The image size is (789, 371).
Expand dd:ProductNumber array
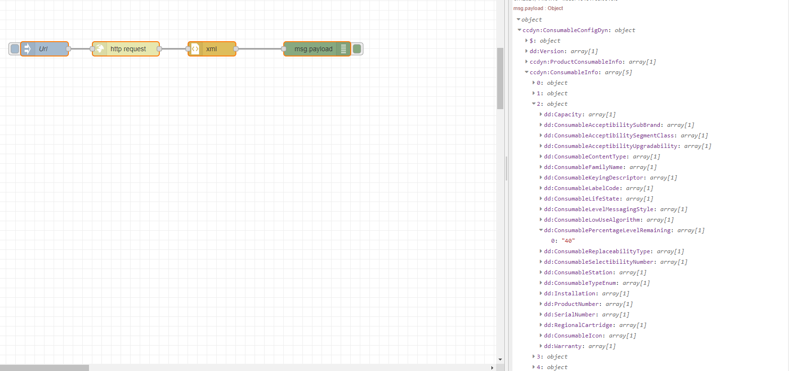(x=541, y=304)
